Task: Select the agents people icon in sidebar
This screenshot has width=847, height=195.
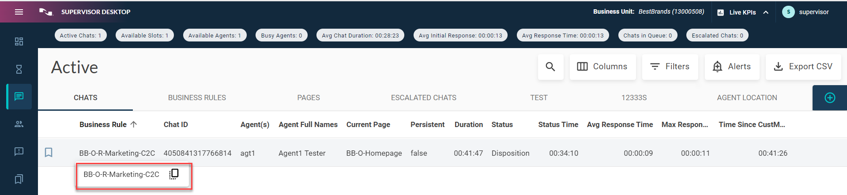Action: [x=19, y=124]
